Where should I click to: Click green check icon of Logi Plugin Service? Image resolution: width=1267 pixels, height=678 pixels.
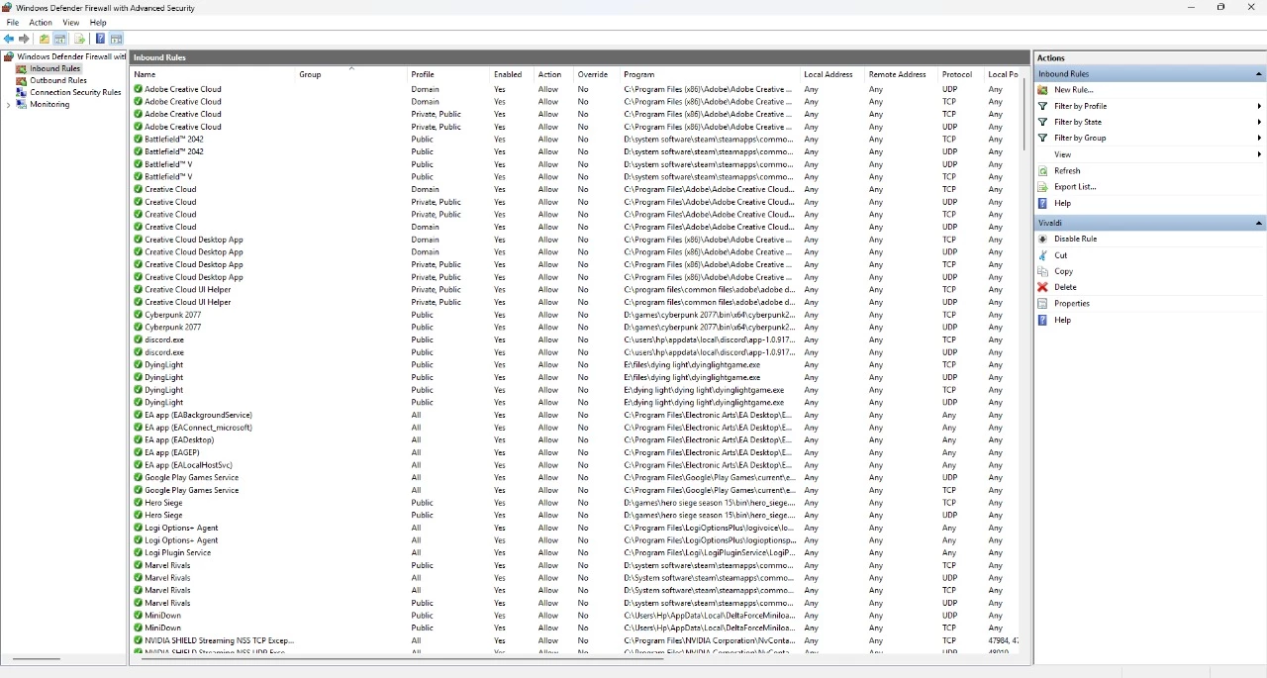coord(139,552)
